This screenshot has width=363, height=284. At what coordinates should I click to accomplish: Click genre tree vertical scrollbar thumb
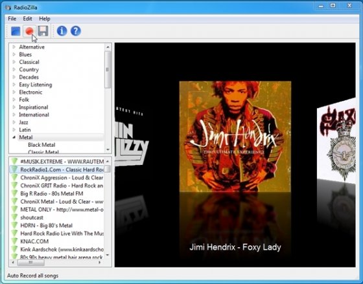click(x=108, y=69)
